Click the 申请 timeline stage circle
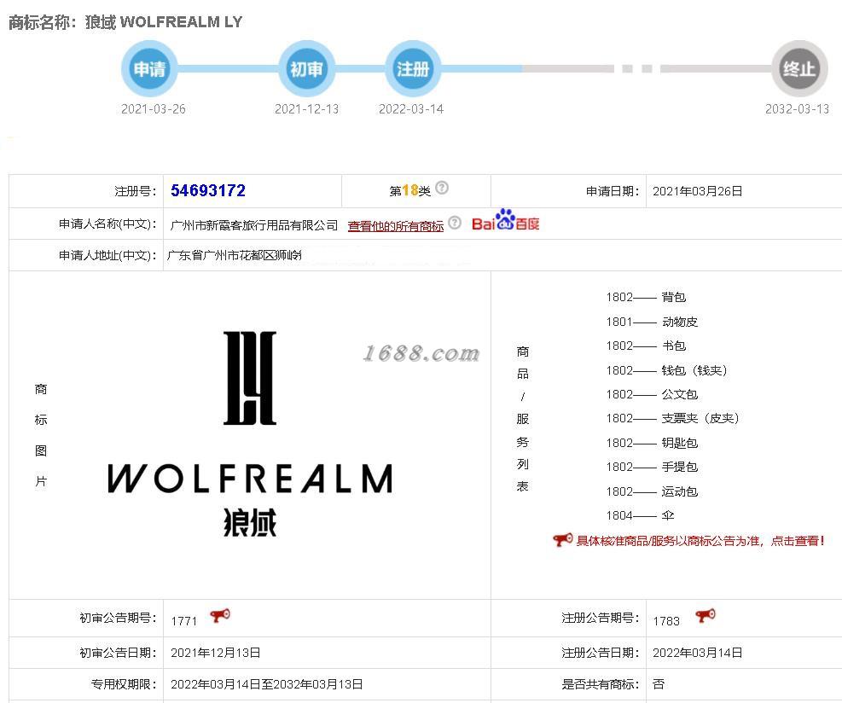 tap(149, 69)
